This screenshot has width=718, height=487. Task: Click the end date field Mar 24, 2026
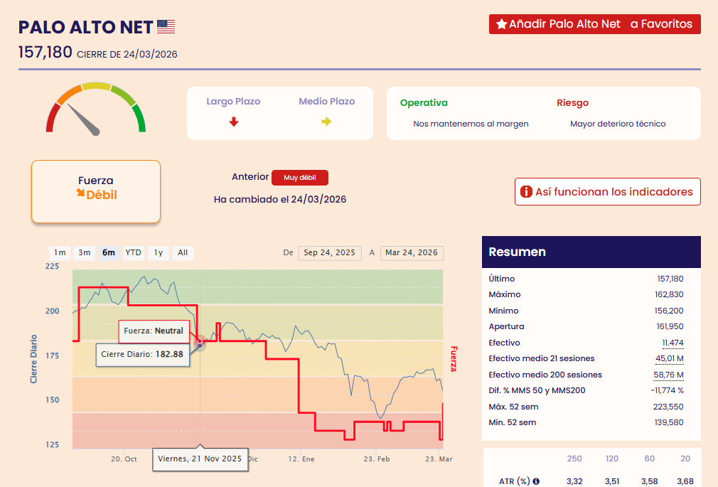(x=412, y=253)
